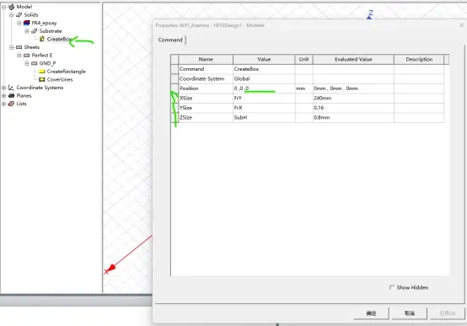Click the Sheets folder icon

coord(19,47)
